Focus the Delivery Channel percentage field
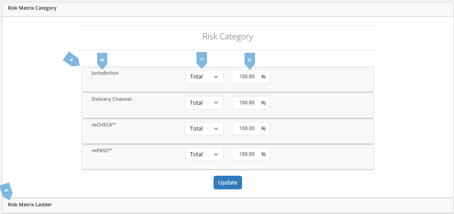Image resolution: width=454 pixels, height=214 pixels. click(247, 103)
